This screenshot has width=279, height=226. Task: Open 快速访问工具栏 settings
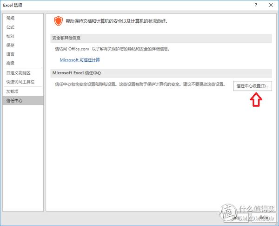click(x=23, y=82)
